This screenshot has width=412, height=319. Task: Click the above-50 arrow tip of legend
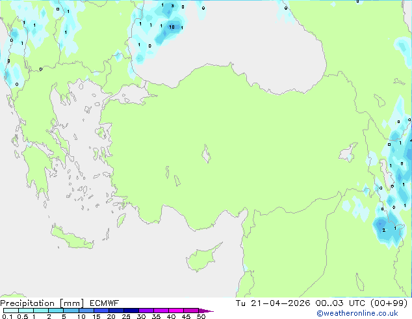206,311
